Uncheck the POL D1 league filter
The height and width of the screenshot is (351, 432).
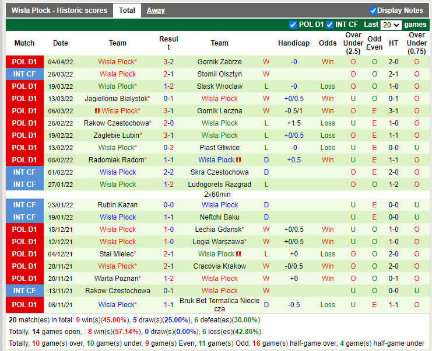(x=293, y=25)
